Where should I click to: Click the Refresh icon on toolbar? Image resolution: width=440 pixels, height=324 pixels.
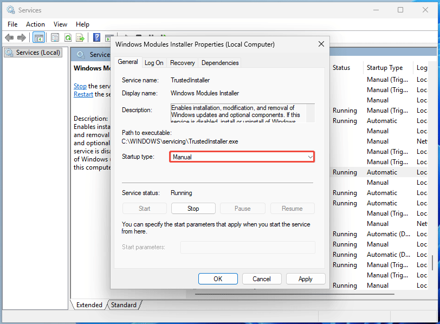coord(68,37)
